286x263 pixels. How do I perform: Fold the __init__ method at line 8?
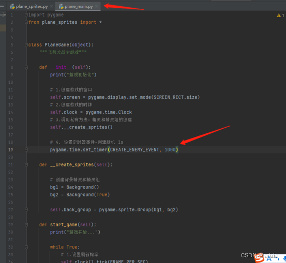[26, 68]
